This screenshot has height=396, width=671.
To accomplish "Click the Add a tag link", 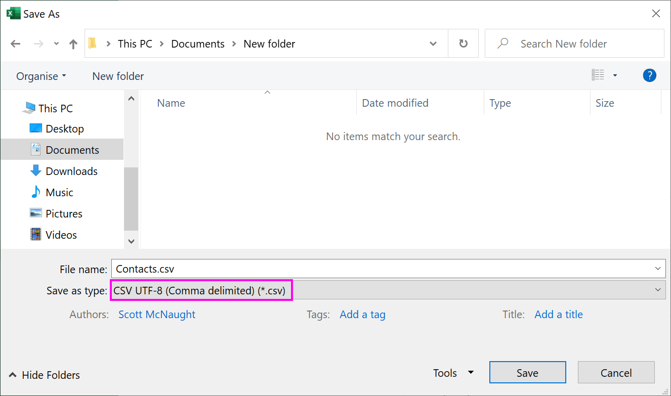I will pyautogui.click(x=362, y=315).
